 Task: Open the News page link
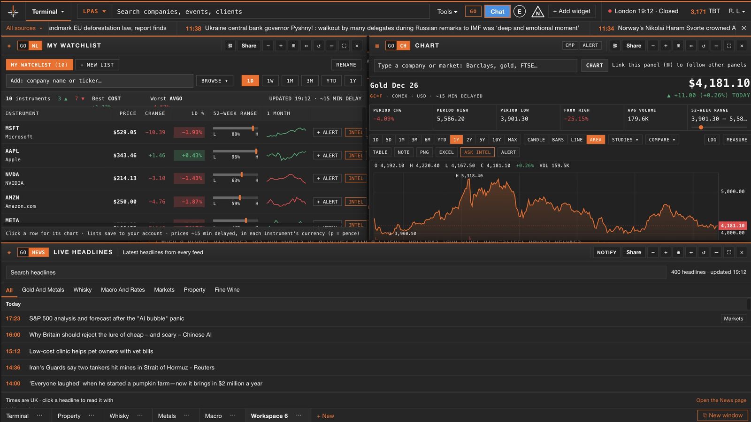point(721,400)
